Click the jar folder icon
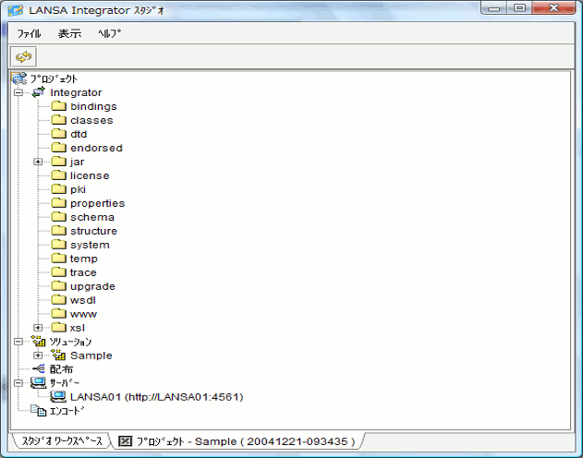The height and width of the screenshot is (458, 583). [x=59, y=162]
